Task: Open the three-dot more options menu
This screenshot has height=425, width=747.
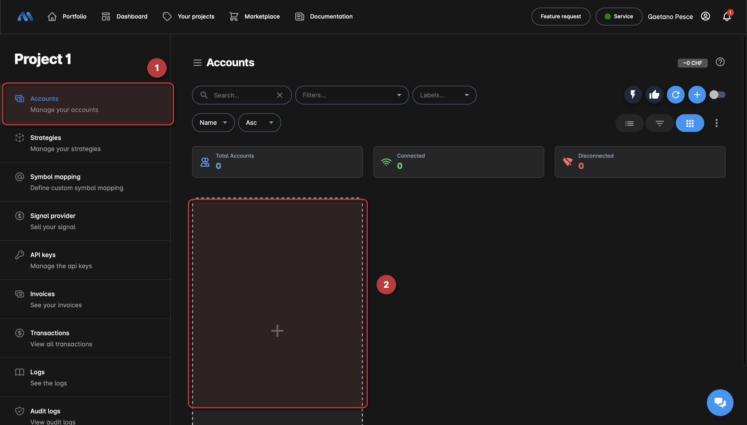Action: coord(716,123)
